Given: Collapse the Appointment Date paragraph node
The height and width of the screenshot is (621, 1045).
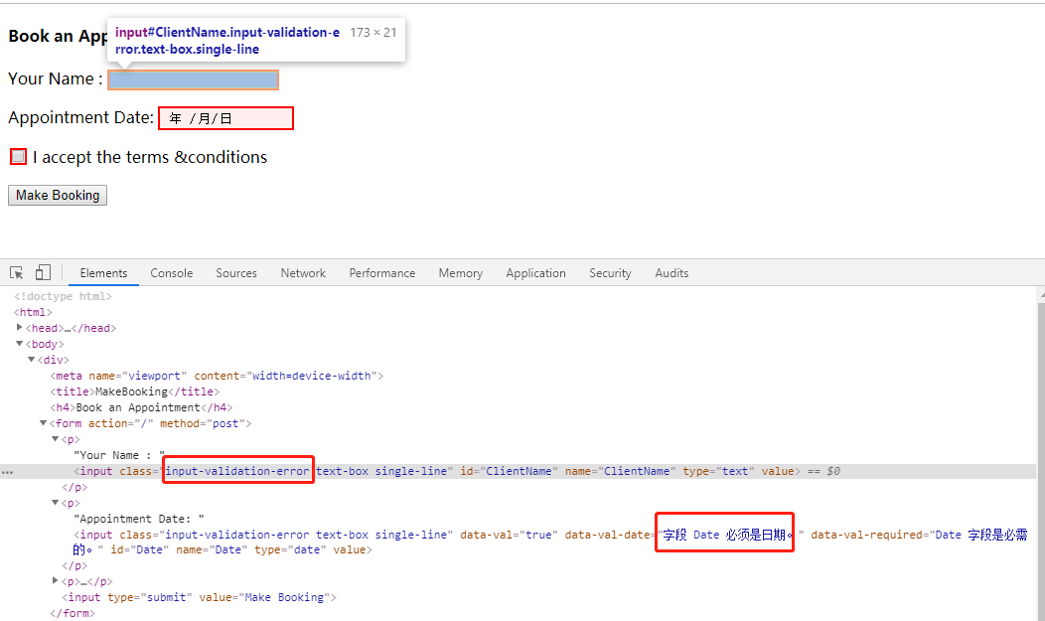Looking at the screenshot, I should pos(56,502).
